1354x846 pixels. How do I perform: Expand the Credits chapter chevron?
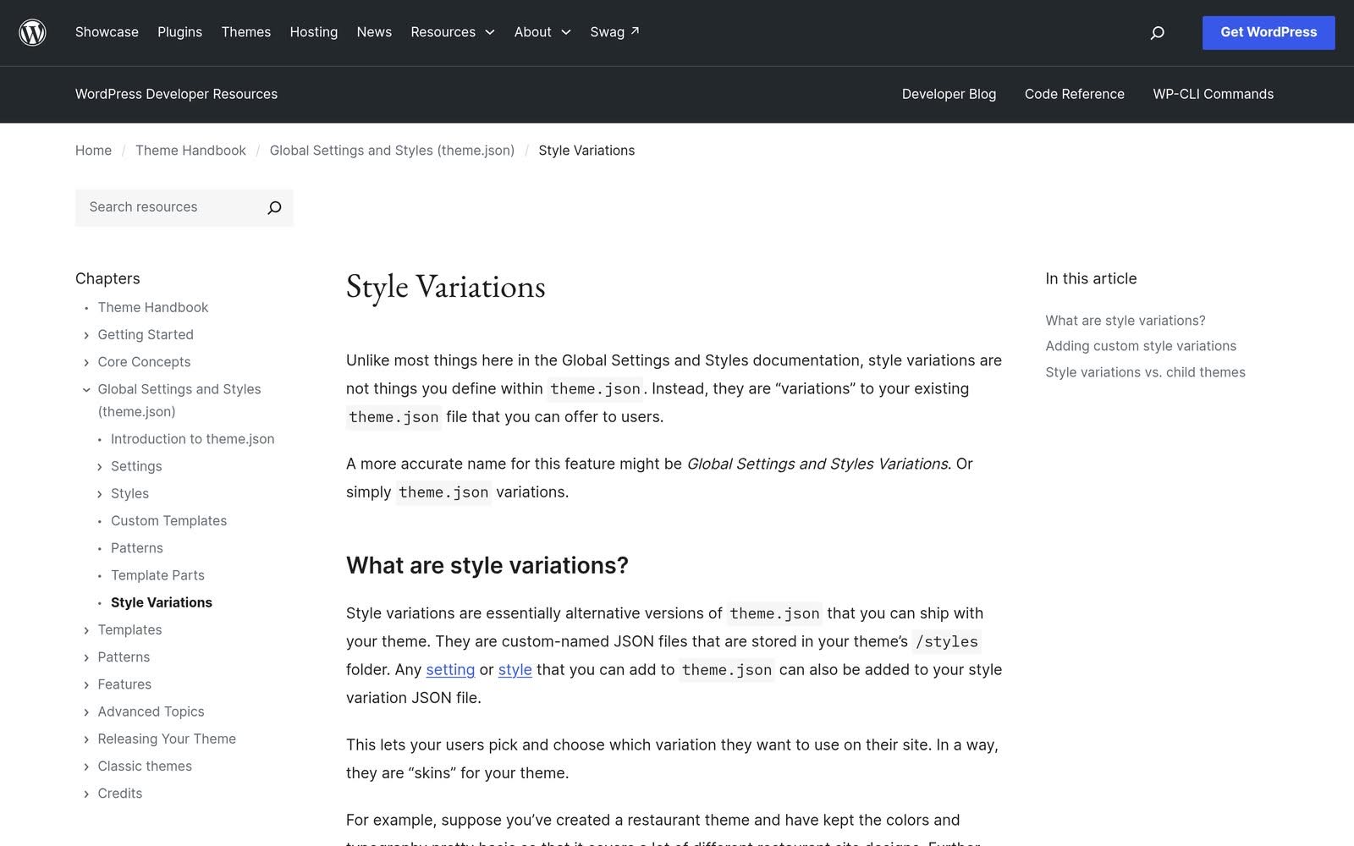[x=86, y=794]
